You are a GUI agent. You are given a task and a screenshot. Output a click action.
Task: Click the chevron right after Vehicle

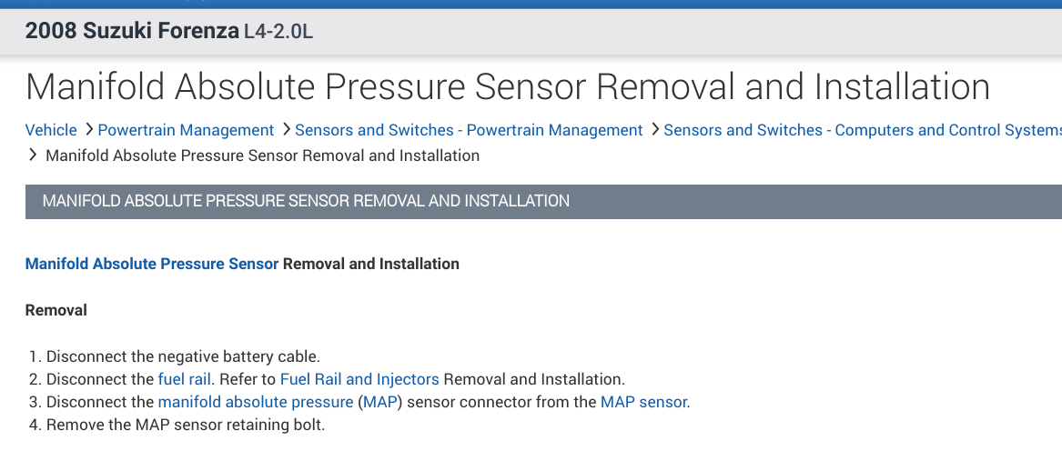[x=88, y=130]
